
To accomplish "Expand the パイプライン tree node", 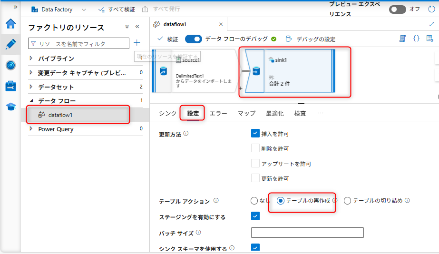I will coord(31,58).
